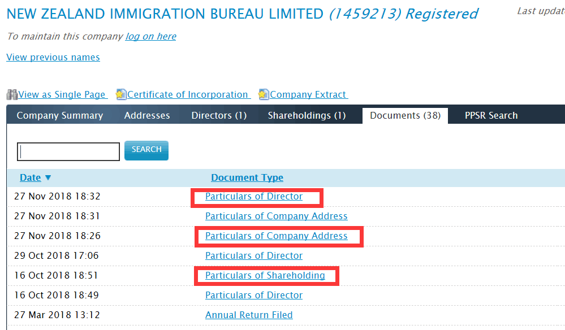Open the PPSR Search tab

point(491,115)
